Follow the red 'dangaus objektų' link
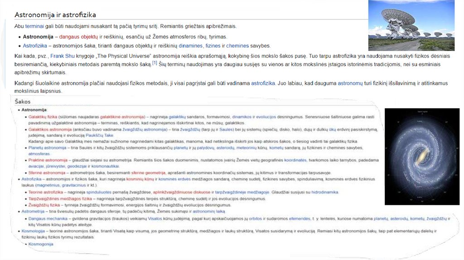Image resolution: width=464 pixels, height=260 pixels. point(78,37)
